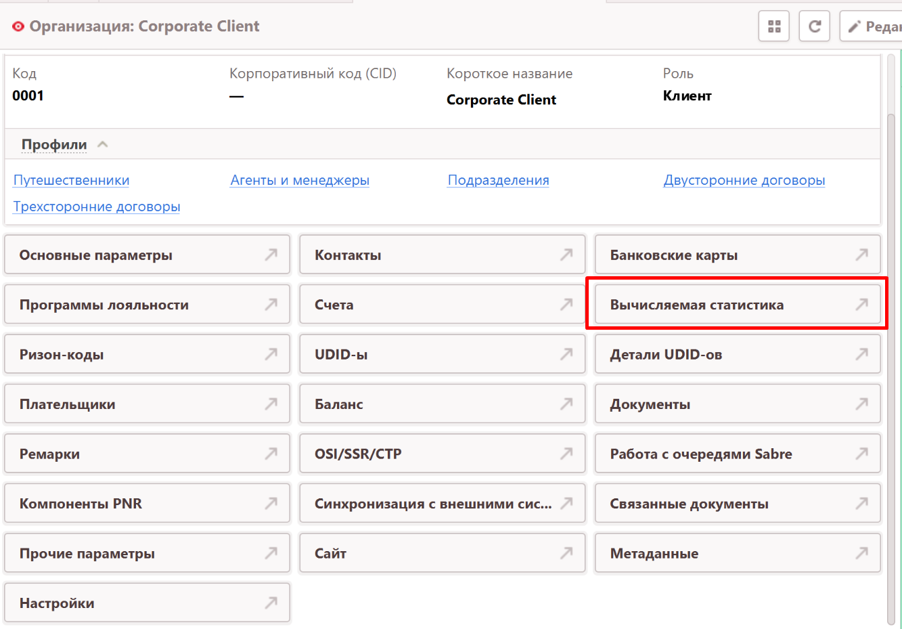This screenshot has width=902, height=629.
Task: Click the arrow icon on Настройки
Action: pos(271,603)
